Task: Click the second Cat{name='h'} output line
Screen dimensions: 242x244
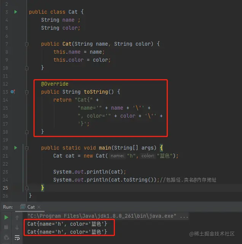Action: 67,232
